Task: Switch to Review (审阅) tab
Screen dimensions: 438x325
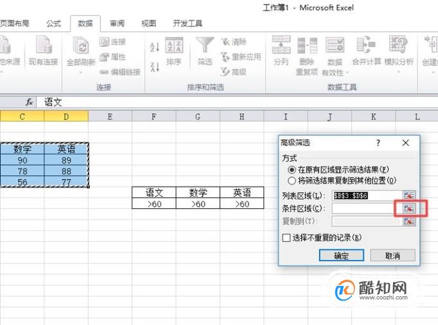Action: pyautogui.click(x=117, y=24)
